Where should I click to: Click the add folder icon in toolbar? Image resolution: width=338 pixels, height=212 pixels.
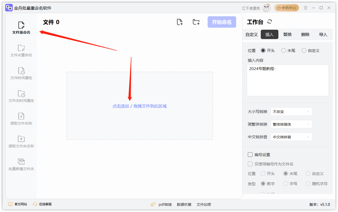click(x=196, y=22)
